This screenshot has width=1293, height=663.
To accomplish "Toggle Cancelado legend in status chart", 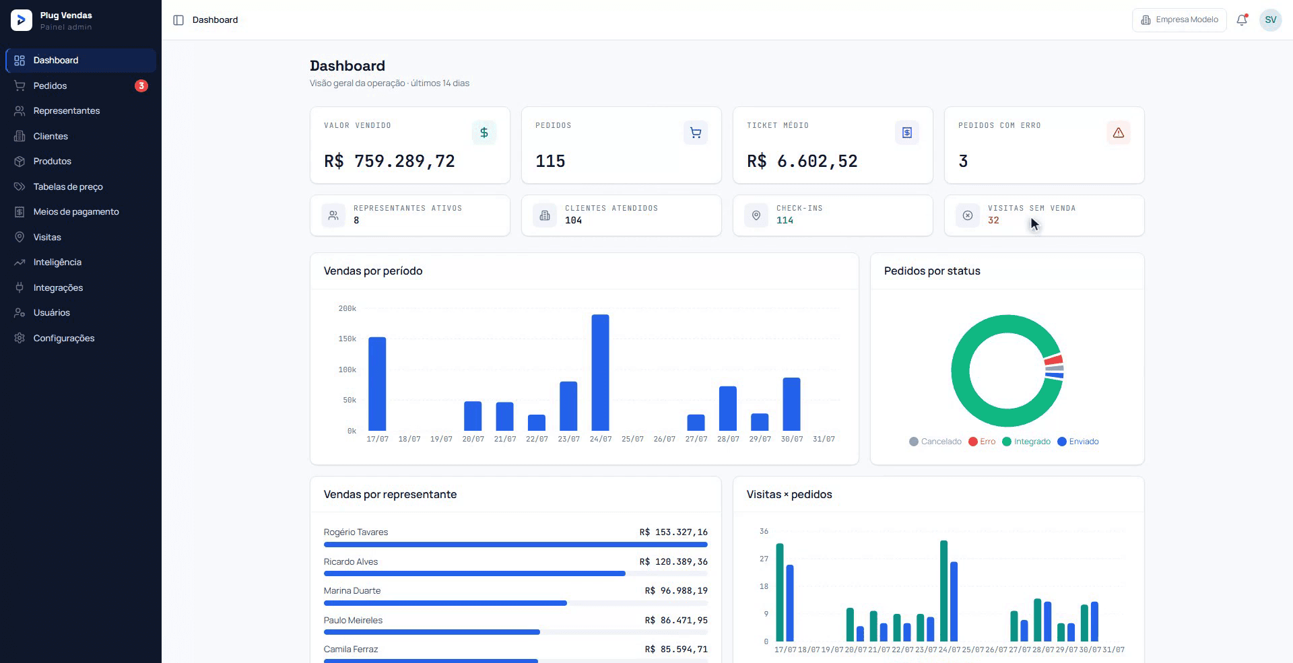I will click(x=935, y=442).
